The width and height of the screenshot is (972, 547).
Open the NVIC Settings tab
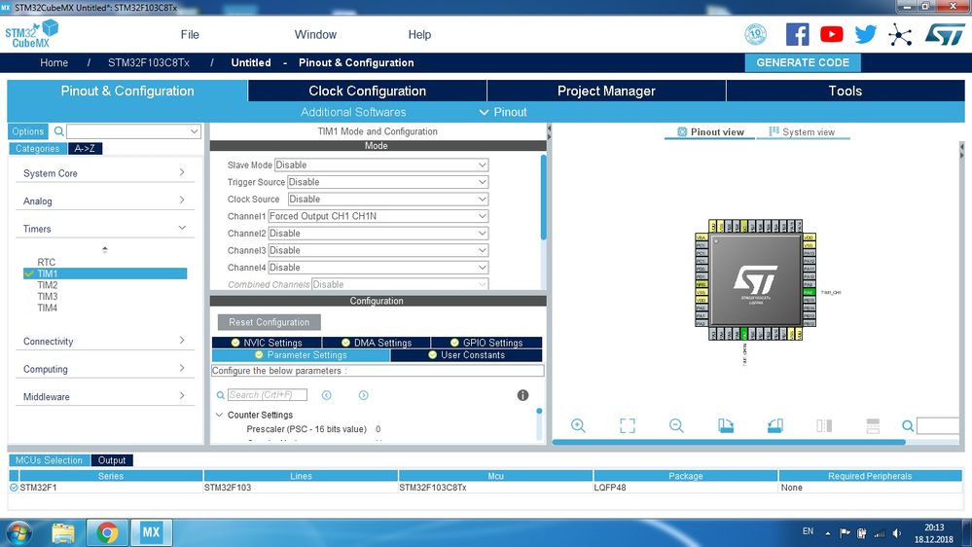[267, 343]
